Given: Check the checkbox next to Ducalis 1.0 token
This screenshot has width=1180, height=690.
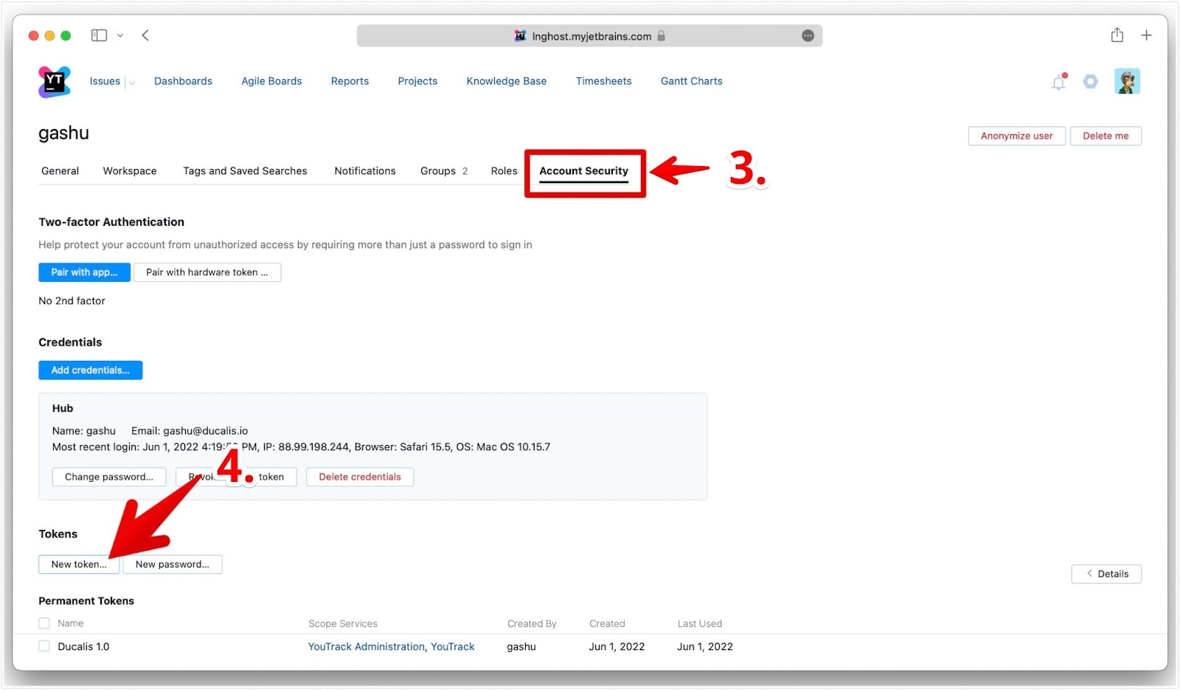Looking at the screenshot, I should pos(44,646).
